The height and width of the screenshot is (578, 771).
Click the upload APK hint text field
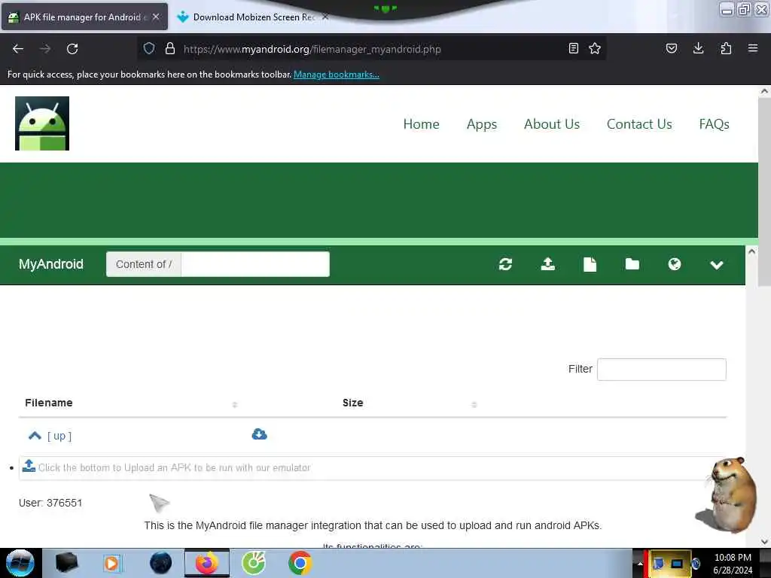372,468
